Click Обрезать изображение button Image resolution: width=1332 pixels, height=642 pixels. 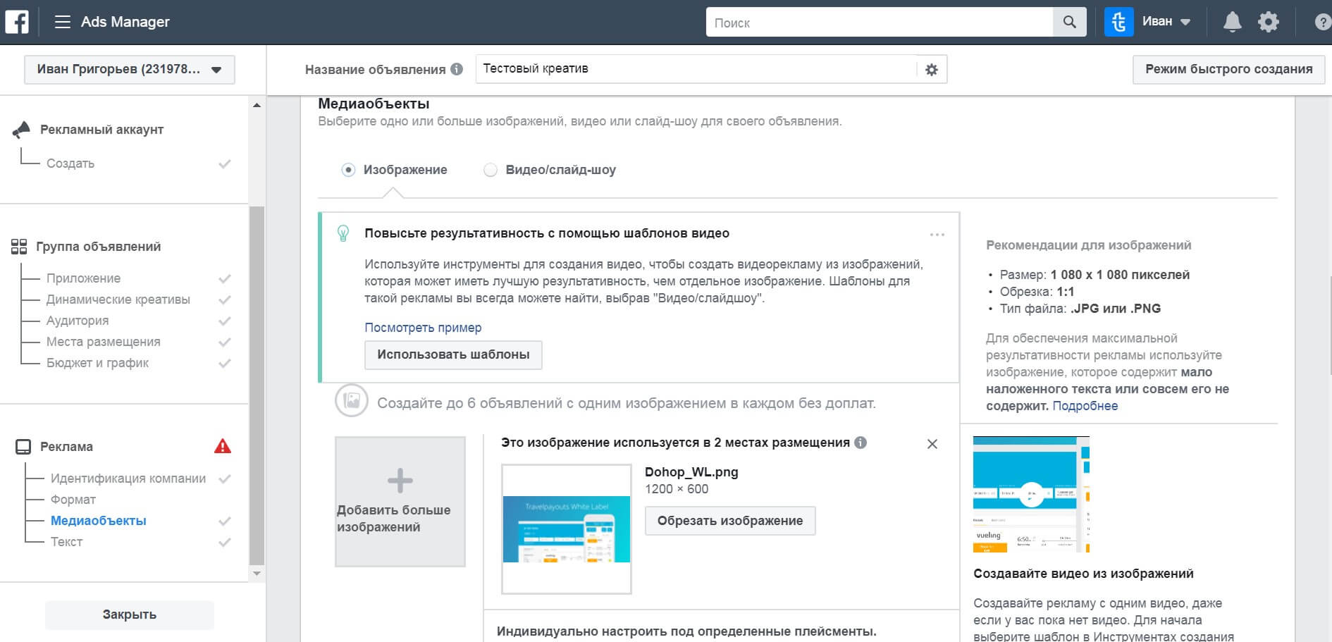730,521
